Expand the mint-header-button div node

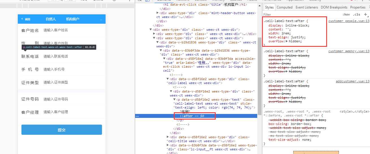pos(158,13)
